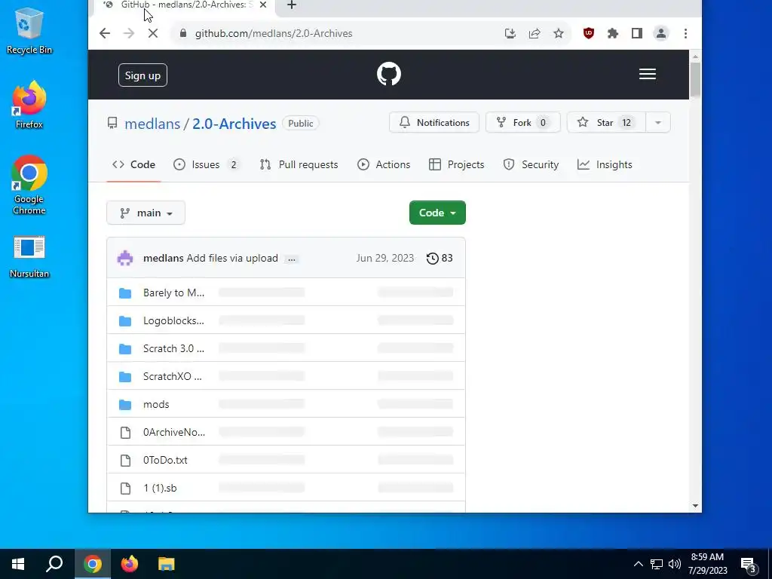
Task: Open the volume tray icon
Action: [675, 564]
